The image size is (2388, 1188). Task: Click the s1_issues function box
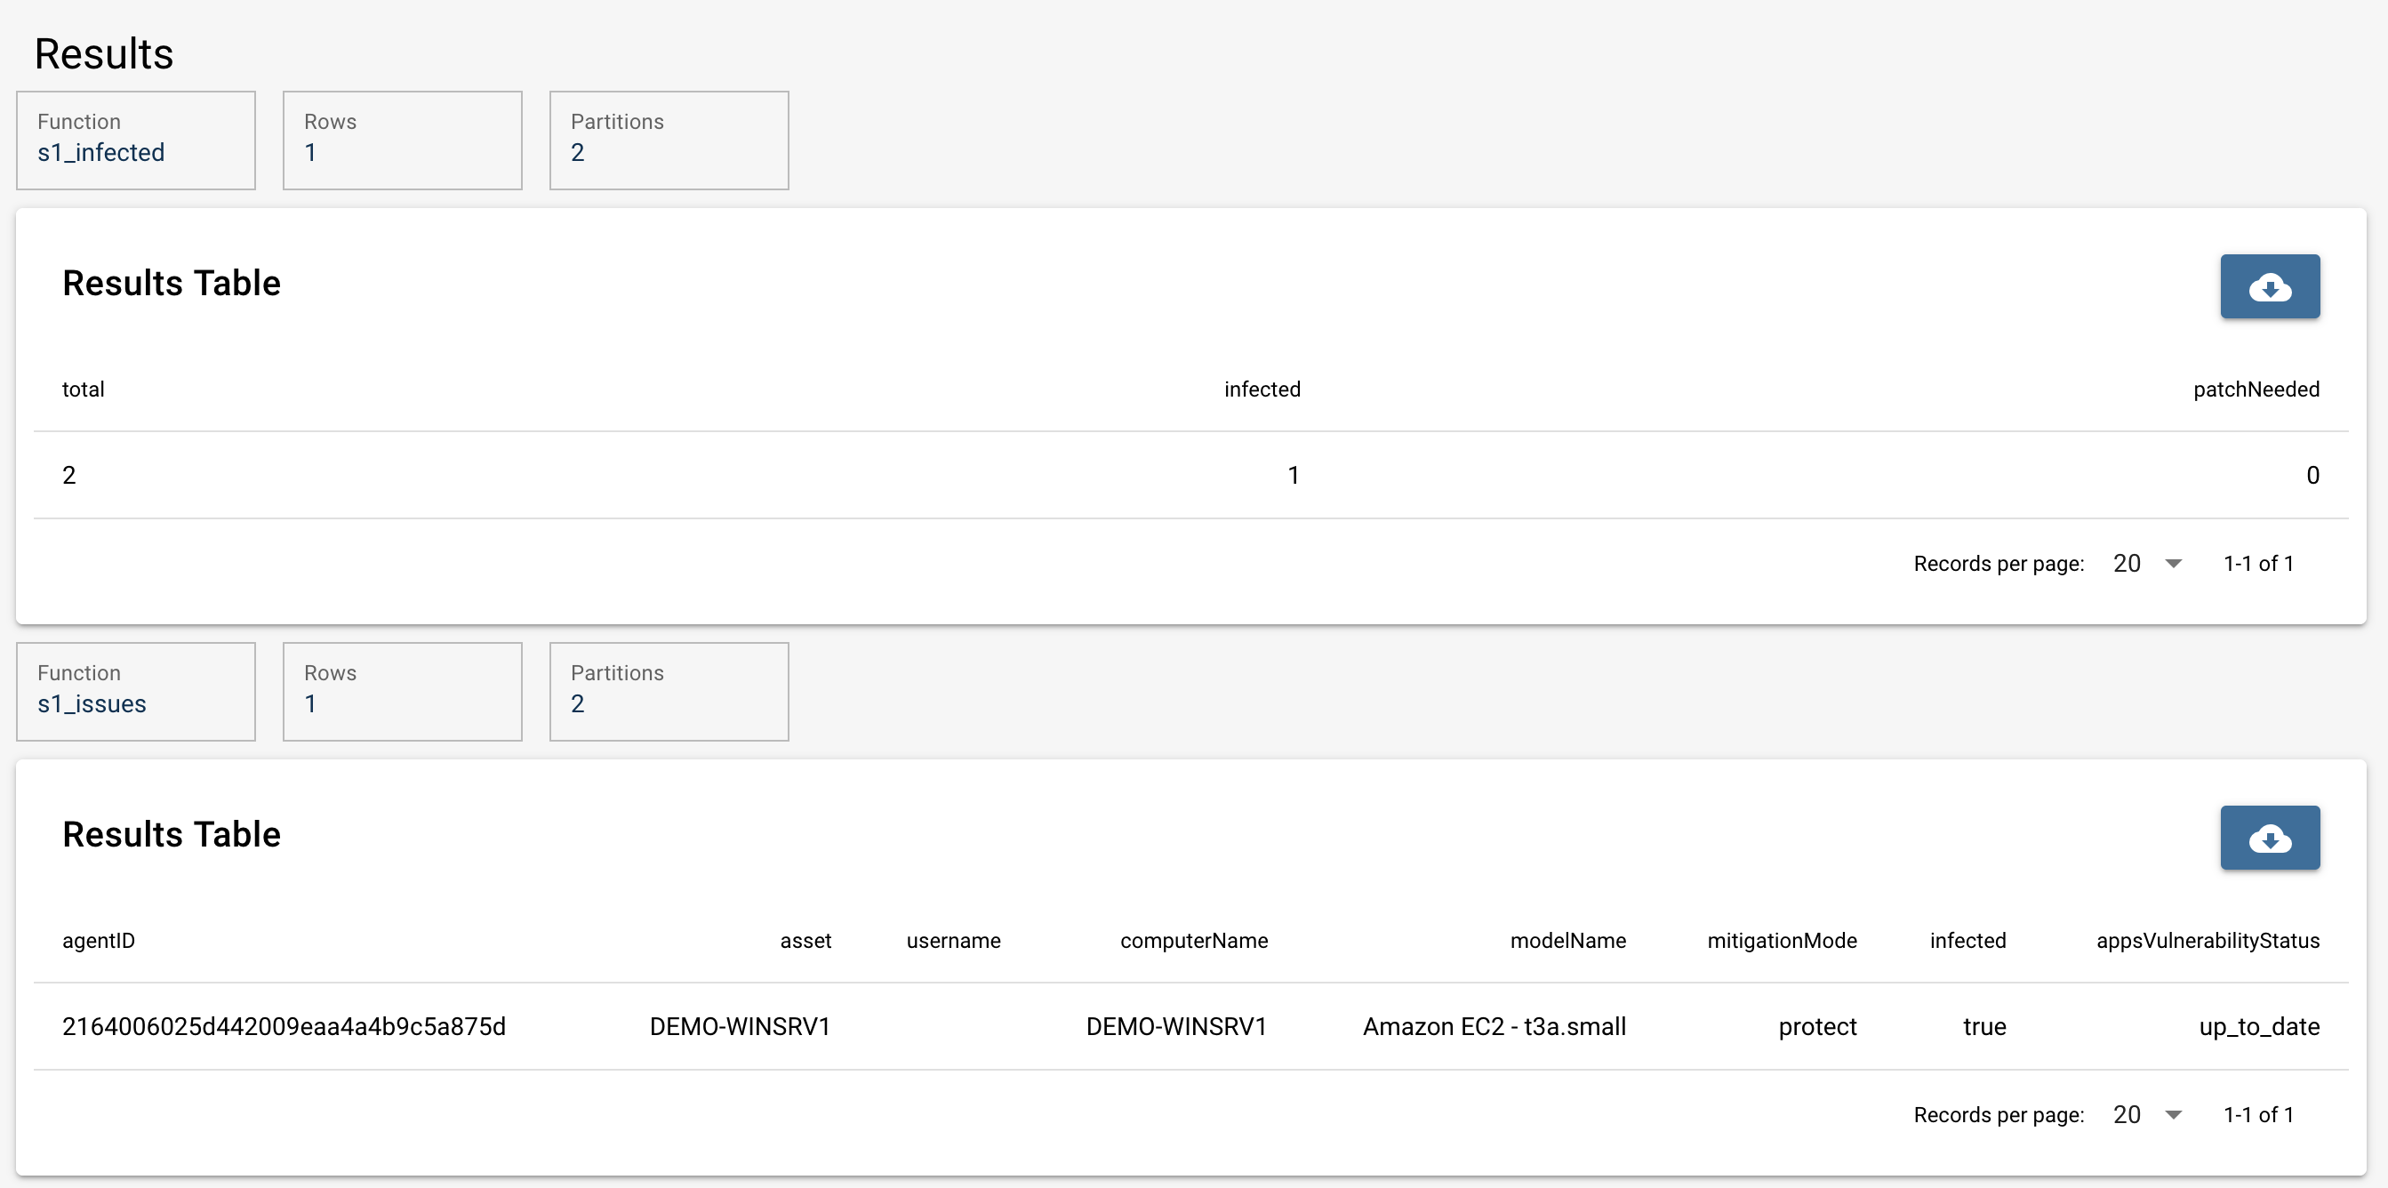135,692
